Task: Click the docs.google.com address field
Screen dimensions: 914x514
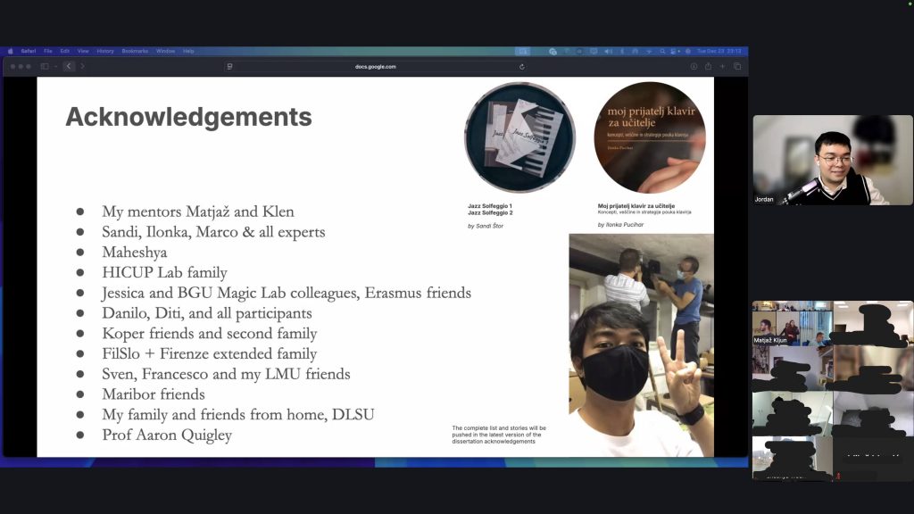Action: point(375,66)
